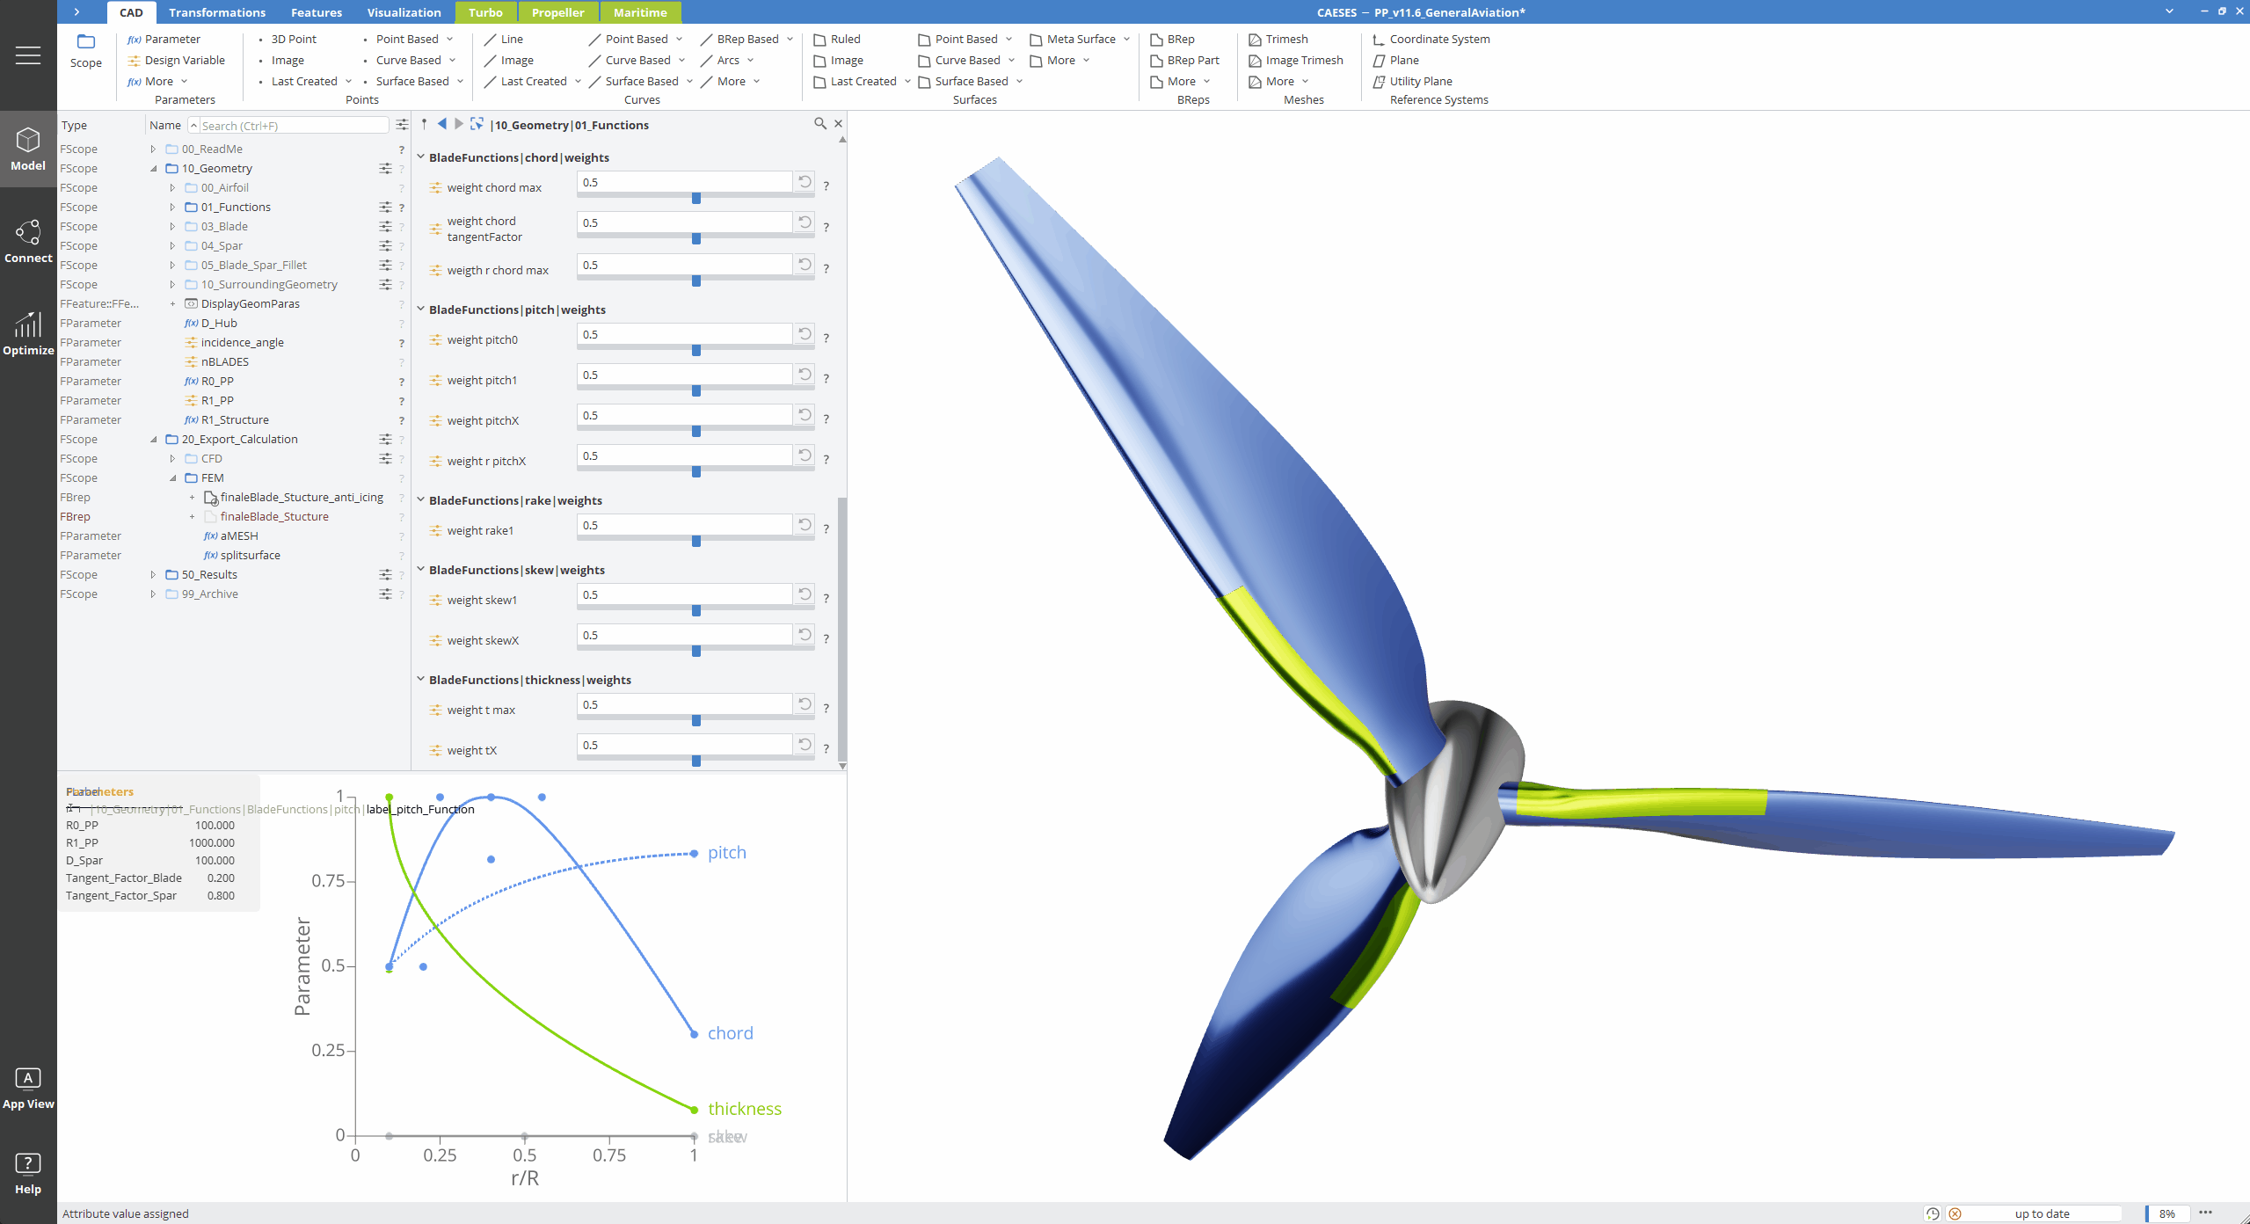2250x1224 pixels.
Task: Open tree filter settings icon
Action: (x=402, y=125)
